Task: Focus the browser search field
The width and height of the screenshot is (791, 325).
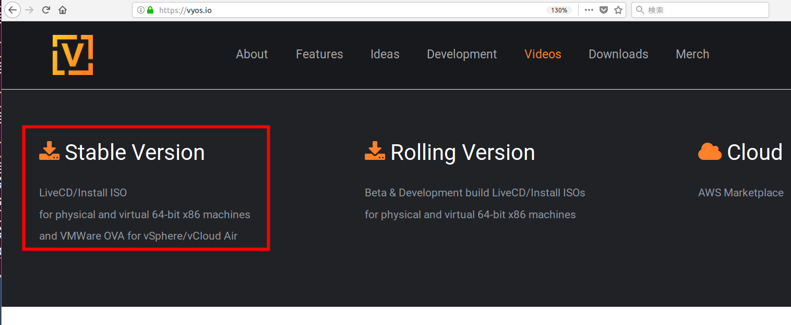Action: [700, 10]
